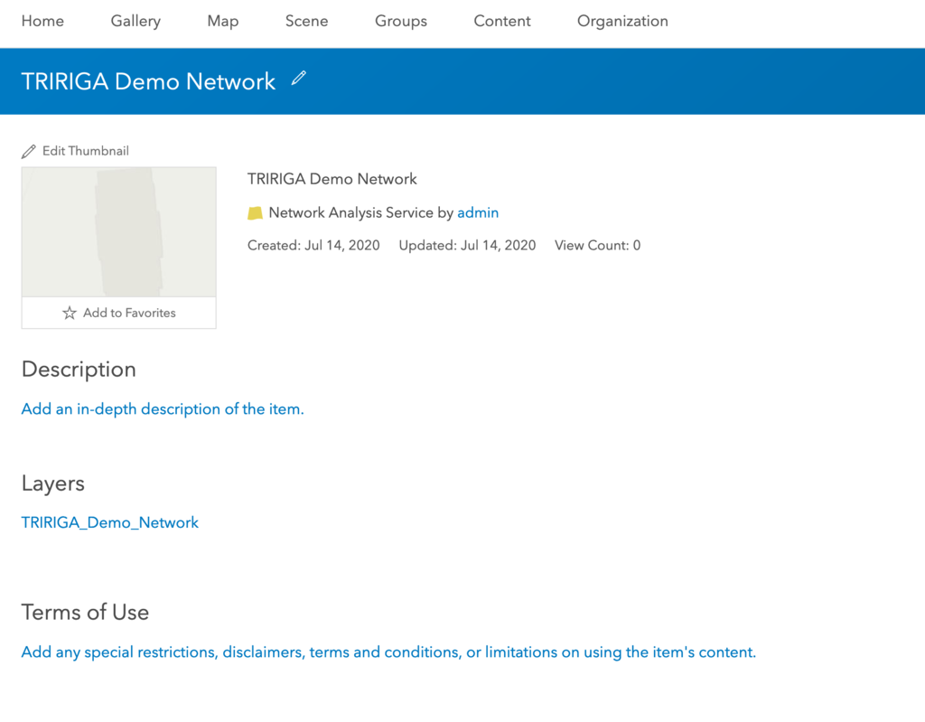Viewport: 925px width, 722px height.
Task: Click the Network Analysis Service by text
Action: pos(361,212)
